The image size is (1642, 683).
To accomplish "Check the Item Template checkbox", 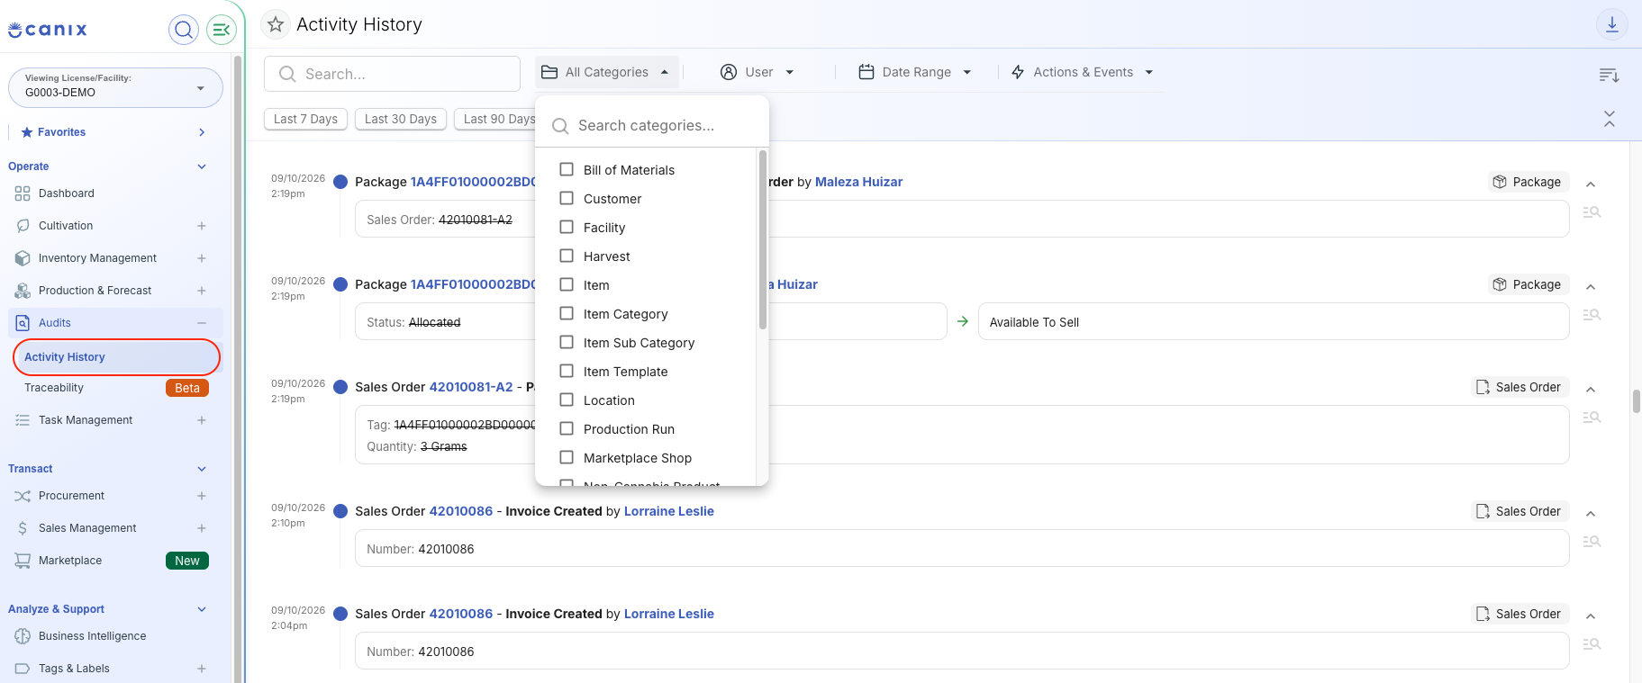I will pos(567,371).
